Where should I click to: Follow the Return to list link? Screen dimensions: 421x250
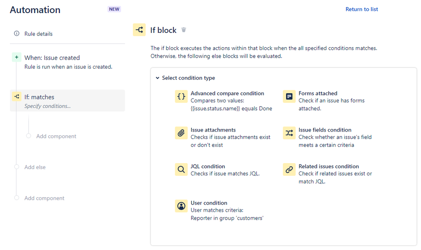[x=362, y=9]
